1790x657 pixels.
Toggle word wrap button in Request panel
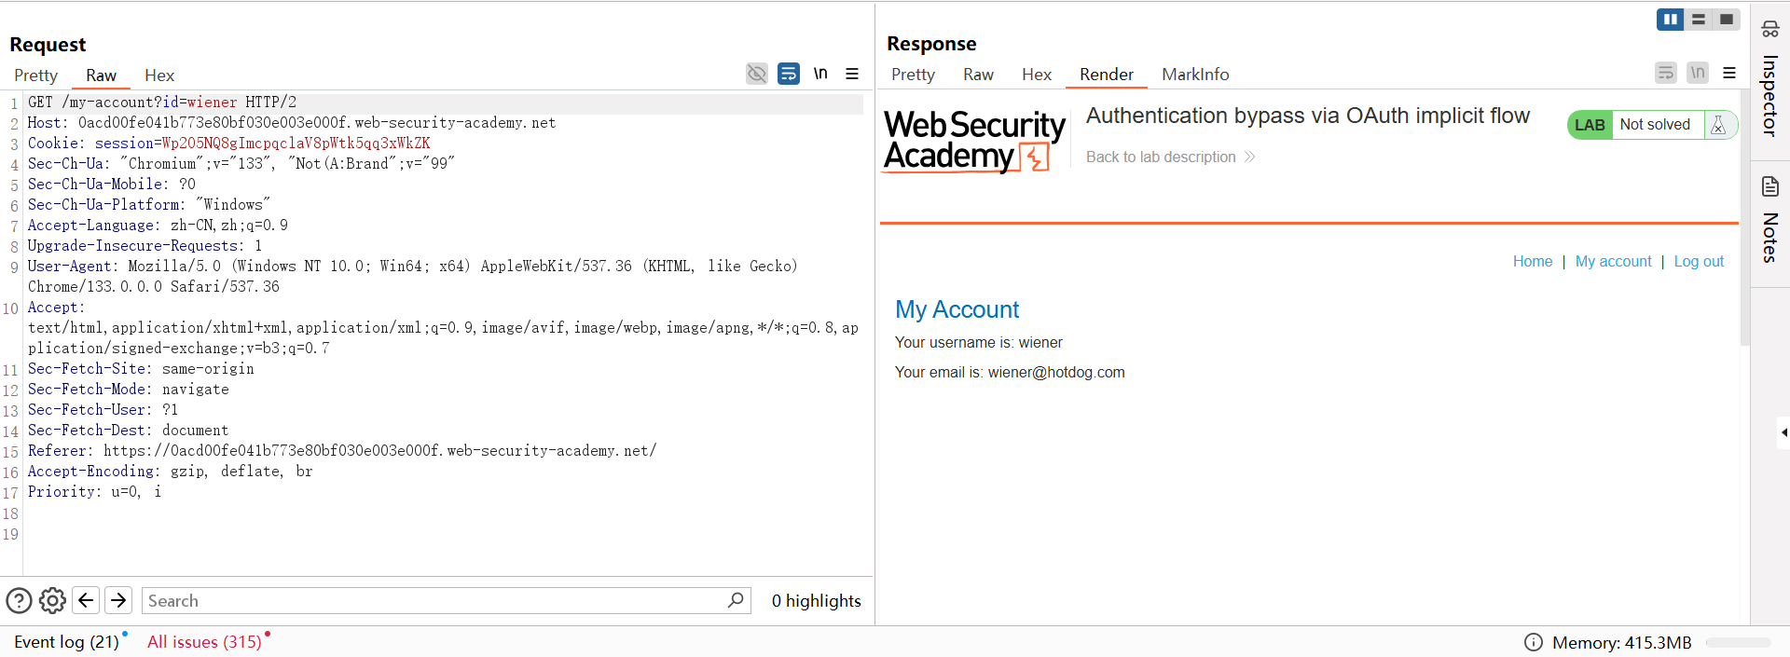click(x=789, y=74)
